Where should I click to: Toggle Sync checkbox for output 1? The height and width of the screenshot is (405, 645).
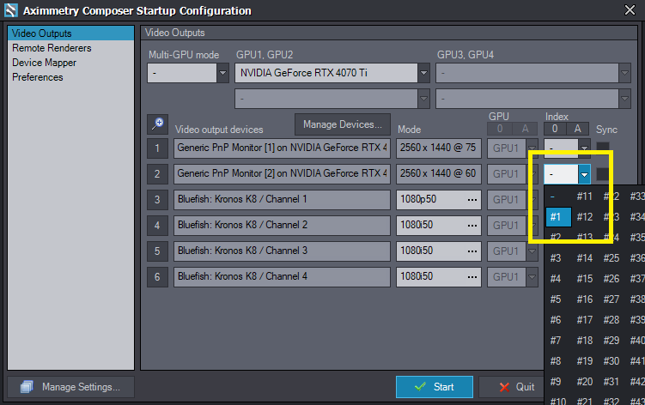coord(604,148)
